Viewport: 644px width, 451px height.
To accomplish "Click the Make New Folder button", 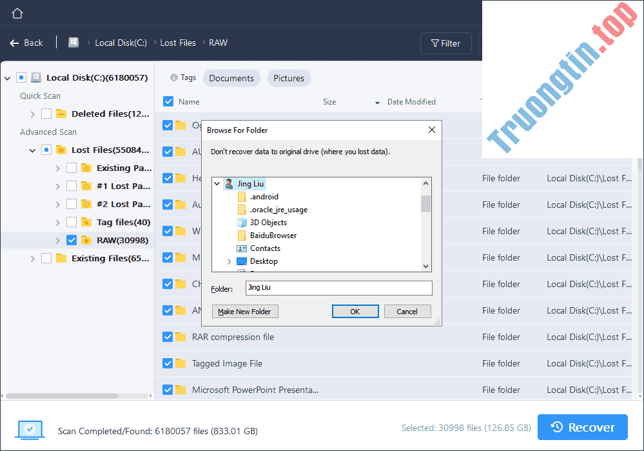I will coord(245,311).
